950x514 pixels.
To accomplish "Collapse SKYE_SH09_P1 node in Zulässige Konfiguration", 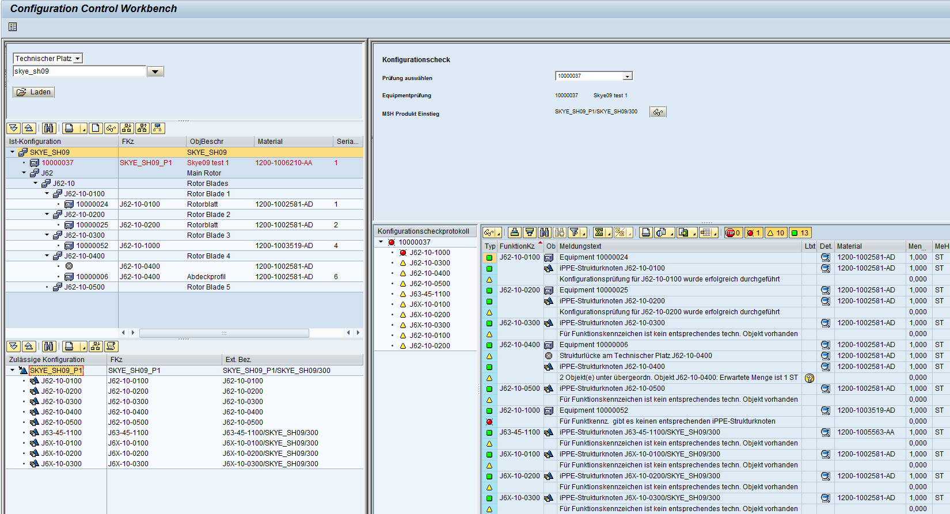I will 12,370.
